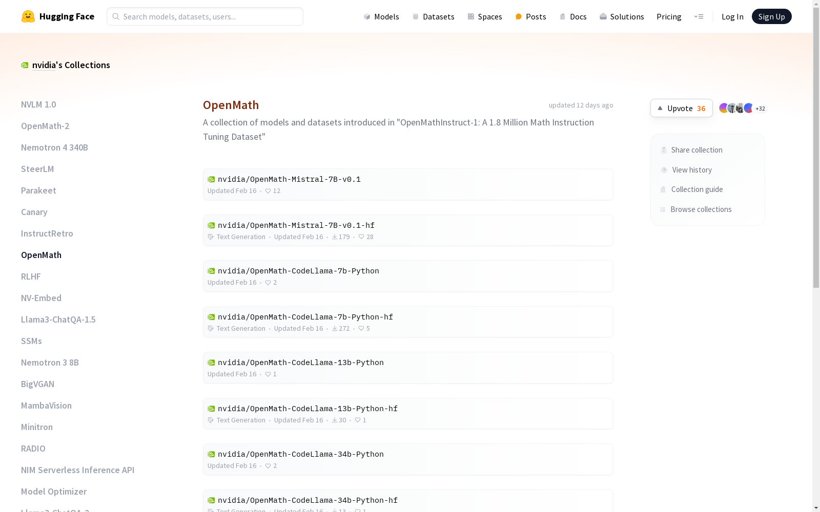Click the Sign Up button
Image resolution: width=820 pixels, height=512 pixels.
(x=771, y=16)
